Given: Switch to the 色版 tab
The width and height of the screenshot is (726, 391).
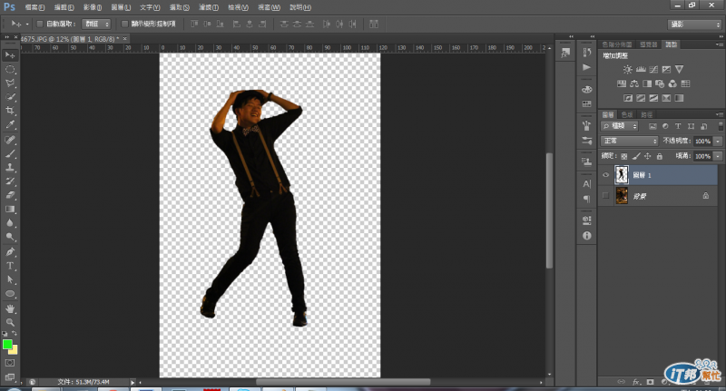Looking at the screenshot, I should (628, 114).
